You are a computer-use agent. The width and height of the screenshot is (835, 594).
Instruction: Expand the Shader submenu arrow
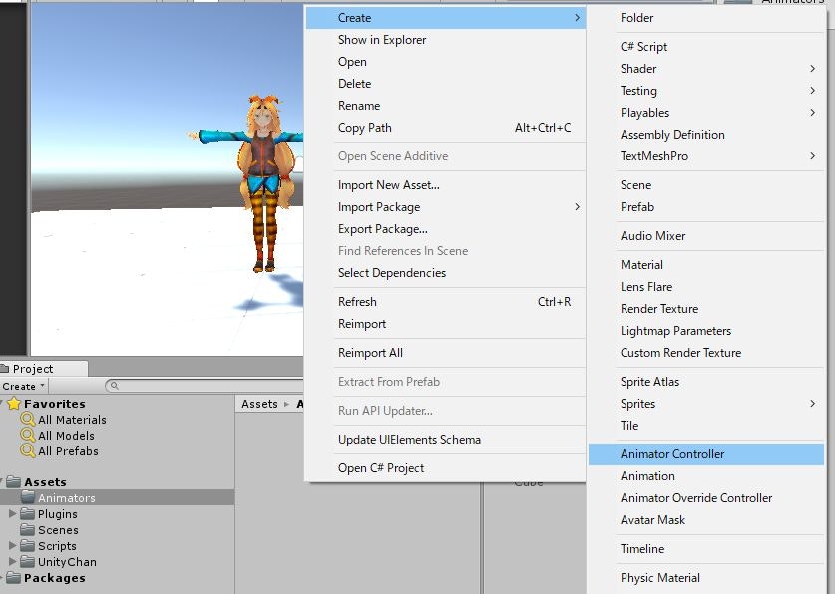[x=812, y=69]
